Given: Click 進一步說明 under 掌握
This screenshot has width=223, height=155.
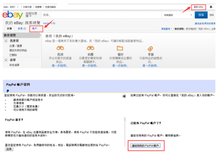Looking at the screenshot, I should pos(150,66).
